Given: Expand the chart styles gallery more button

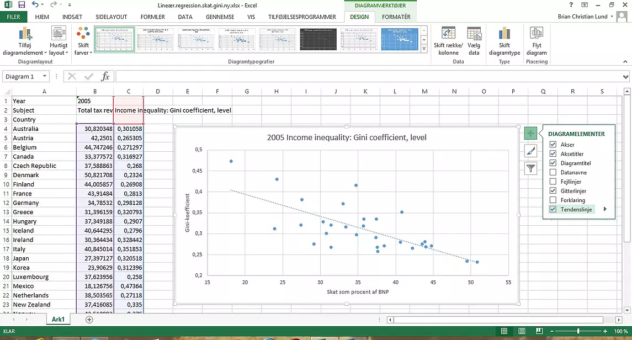Looking at the screenshot, I should [x=423, y=49].
